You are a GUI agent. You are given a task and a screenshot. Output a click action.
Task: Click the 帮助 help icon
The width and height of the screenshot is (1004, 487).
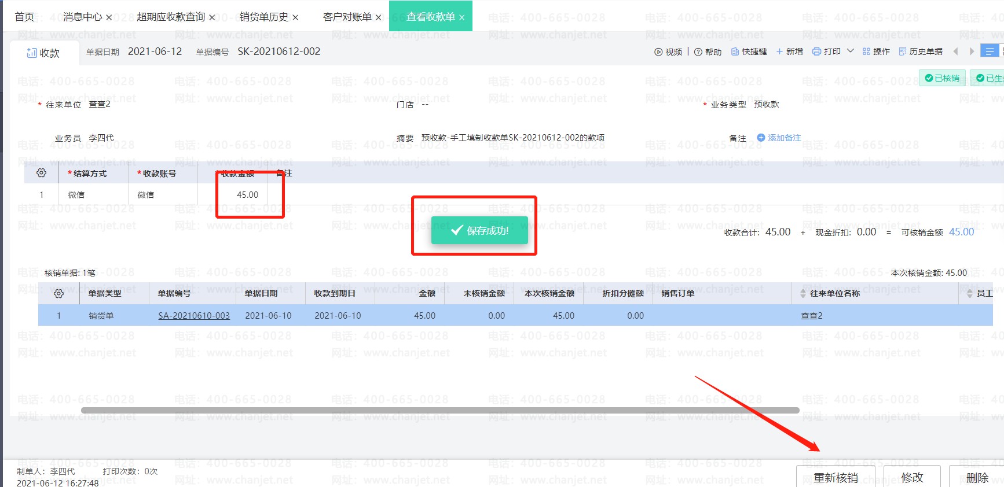[698, 52]
